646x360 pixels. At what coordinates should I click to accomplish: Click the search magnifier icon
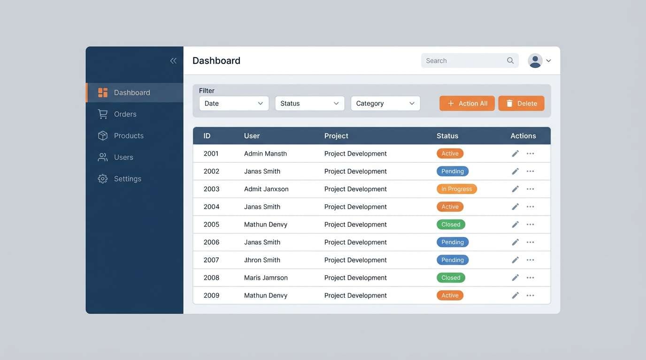pyautogui.click(x=508, y=60)
